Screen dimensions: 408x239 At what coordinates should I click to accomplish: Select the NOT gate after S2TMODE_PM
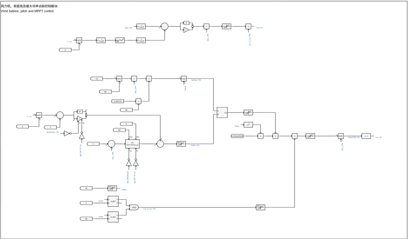point(67,133)
